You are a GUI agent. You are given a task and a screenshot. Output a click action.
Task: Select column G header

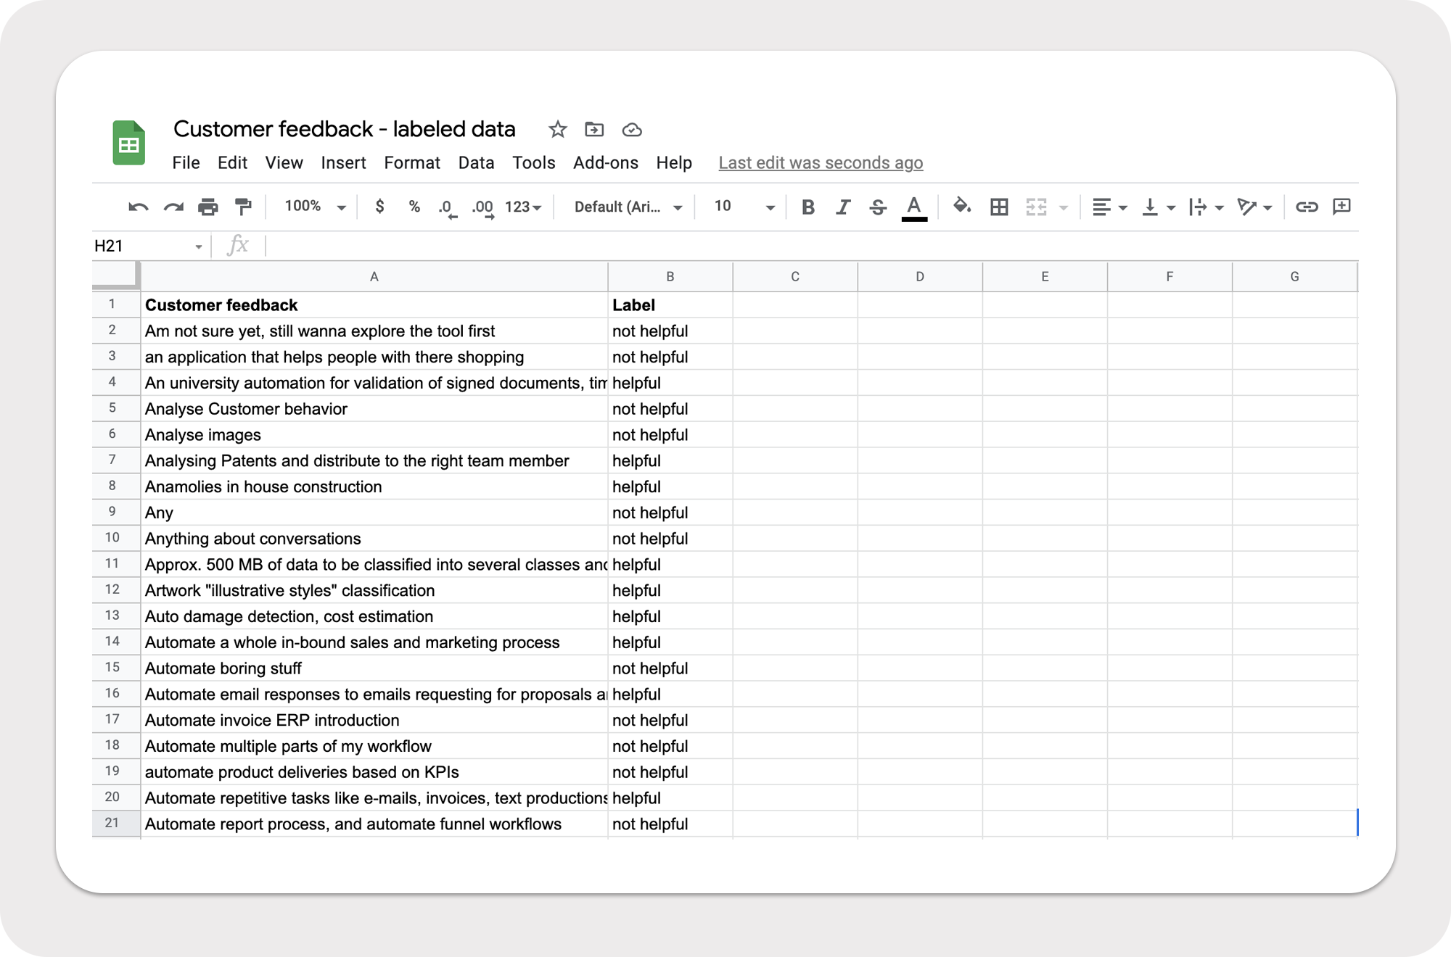[1294, 276]
